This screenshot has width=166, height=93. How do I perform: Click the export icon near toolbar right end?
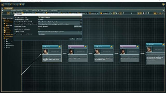[x=149, y=13]
